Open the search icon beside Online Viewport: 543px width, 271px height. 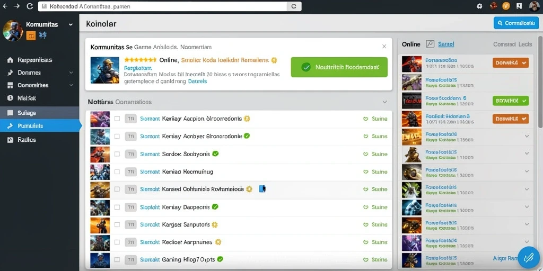[x=430, y=44]
